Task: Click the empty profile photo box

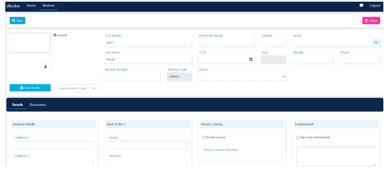Action: click(x=30, y=43)
